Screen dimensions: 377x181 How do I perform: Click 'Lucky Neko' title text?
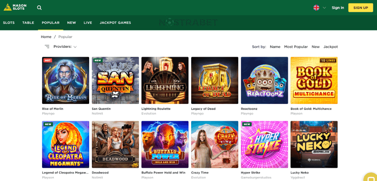299,173
